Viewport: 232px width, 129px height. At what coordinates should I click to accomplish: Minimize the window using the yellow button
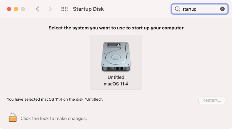click(16, 9)
